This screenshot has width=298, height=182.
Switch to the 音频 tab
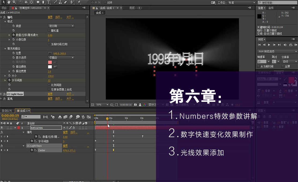[271, 8]
